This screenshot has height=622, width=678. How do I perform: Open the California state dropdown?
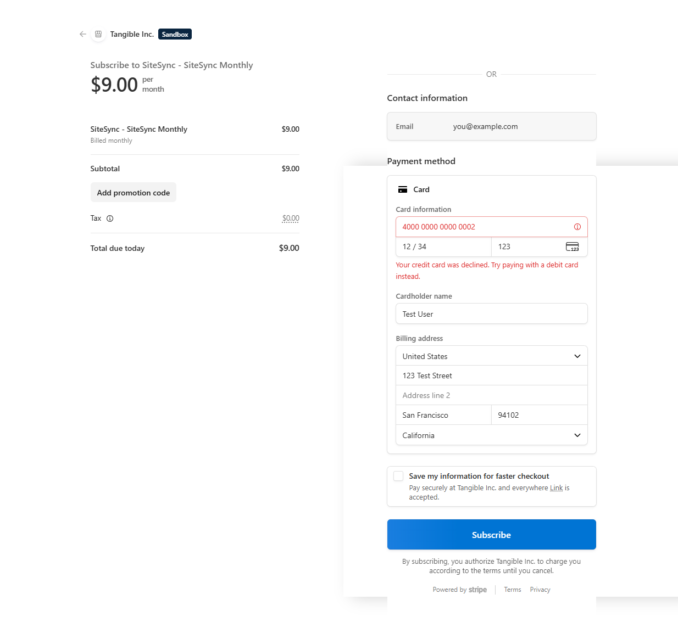pos(492,435)
